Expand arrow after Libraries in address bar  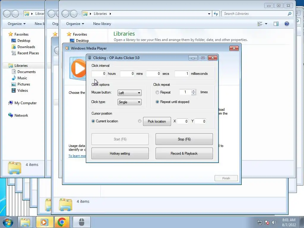coord(110,14)
